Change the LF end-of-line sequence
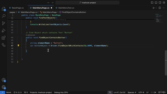Viewport: 167px width, 94px height. click(x=147, y=92)
